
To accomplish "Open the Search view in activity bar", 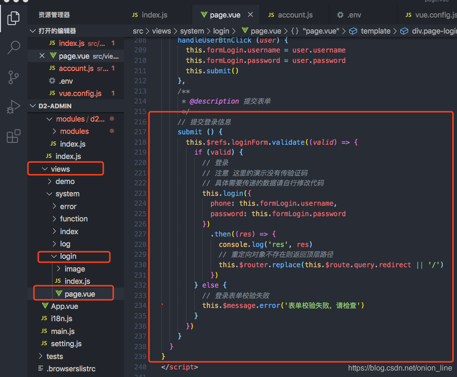I will [13, 47].
